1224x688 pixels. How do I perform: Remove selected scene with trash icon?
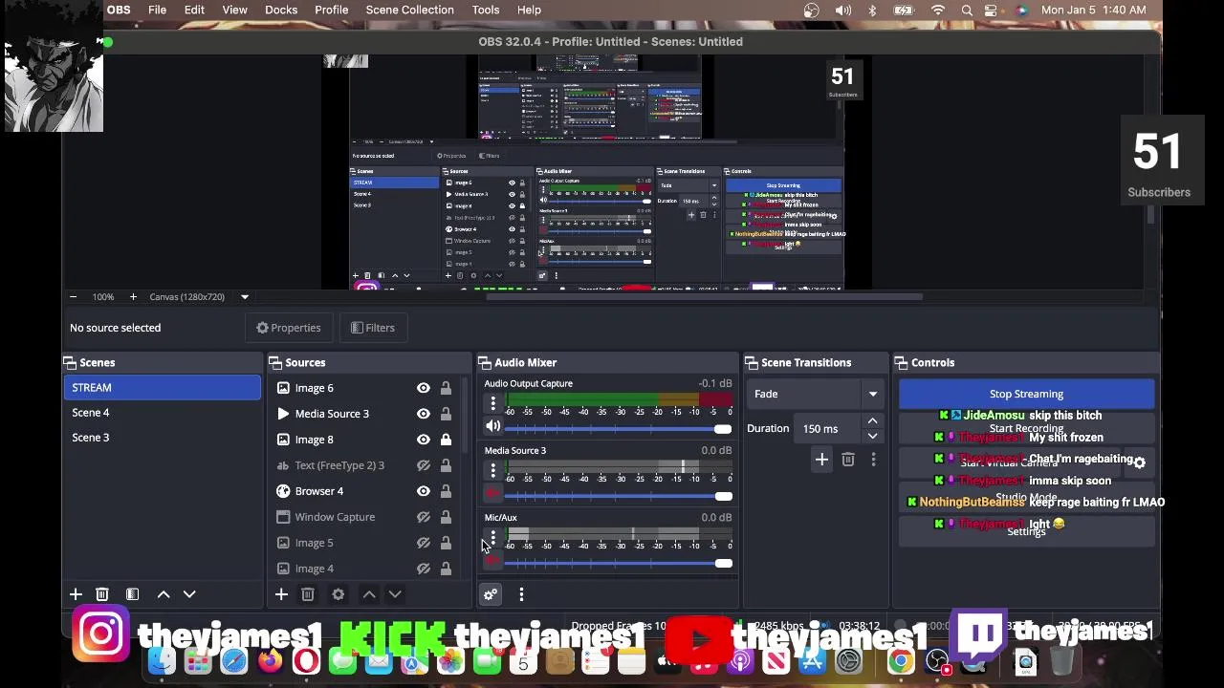coord(102,594)
